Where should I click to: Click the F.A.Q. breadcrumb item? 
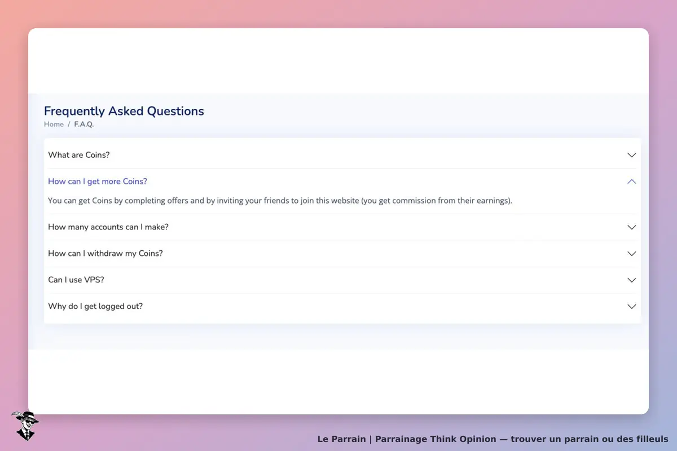click(x=84, y=125)
